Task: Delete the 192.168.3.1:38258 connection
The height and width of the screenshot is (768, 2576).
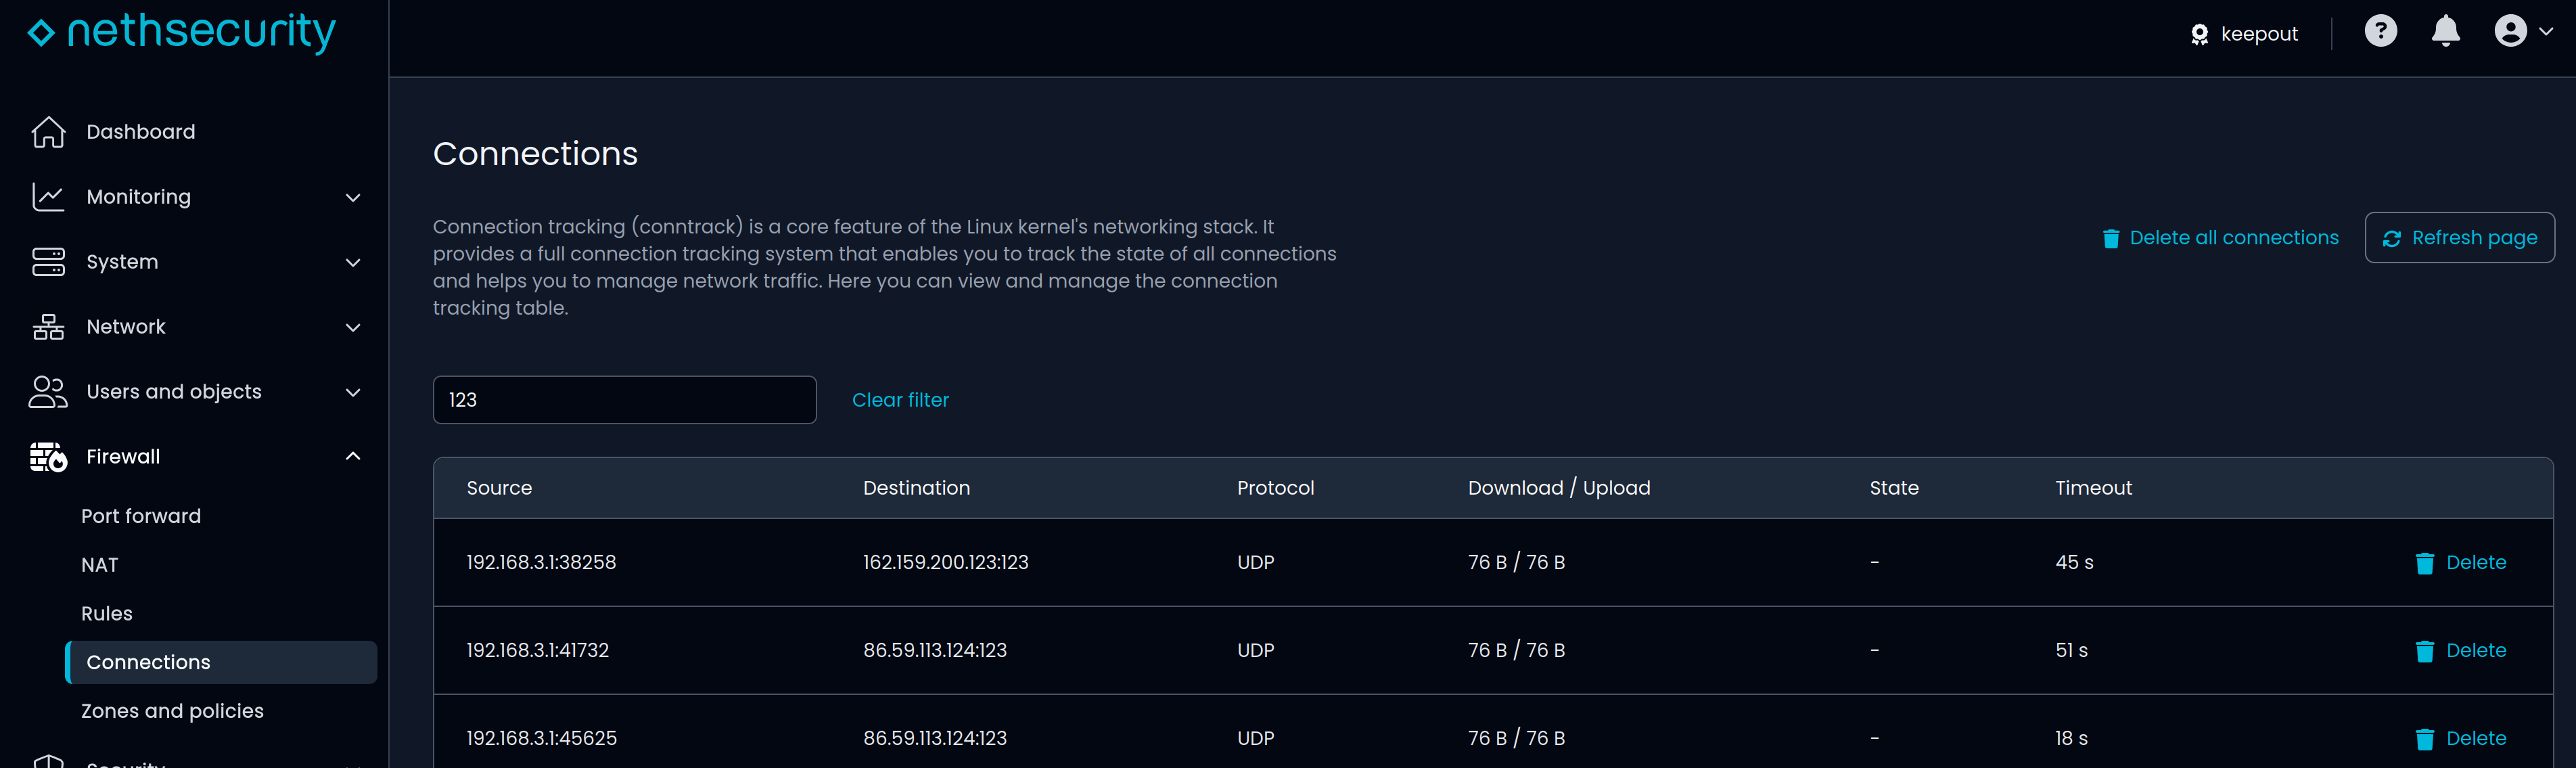Action: (x=2460, y=563)
